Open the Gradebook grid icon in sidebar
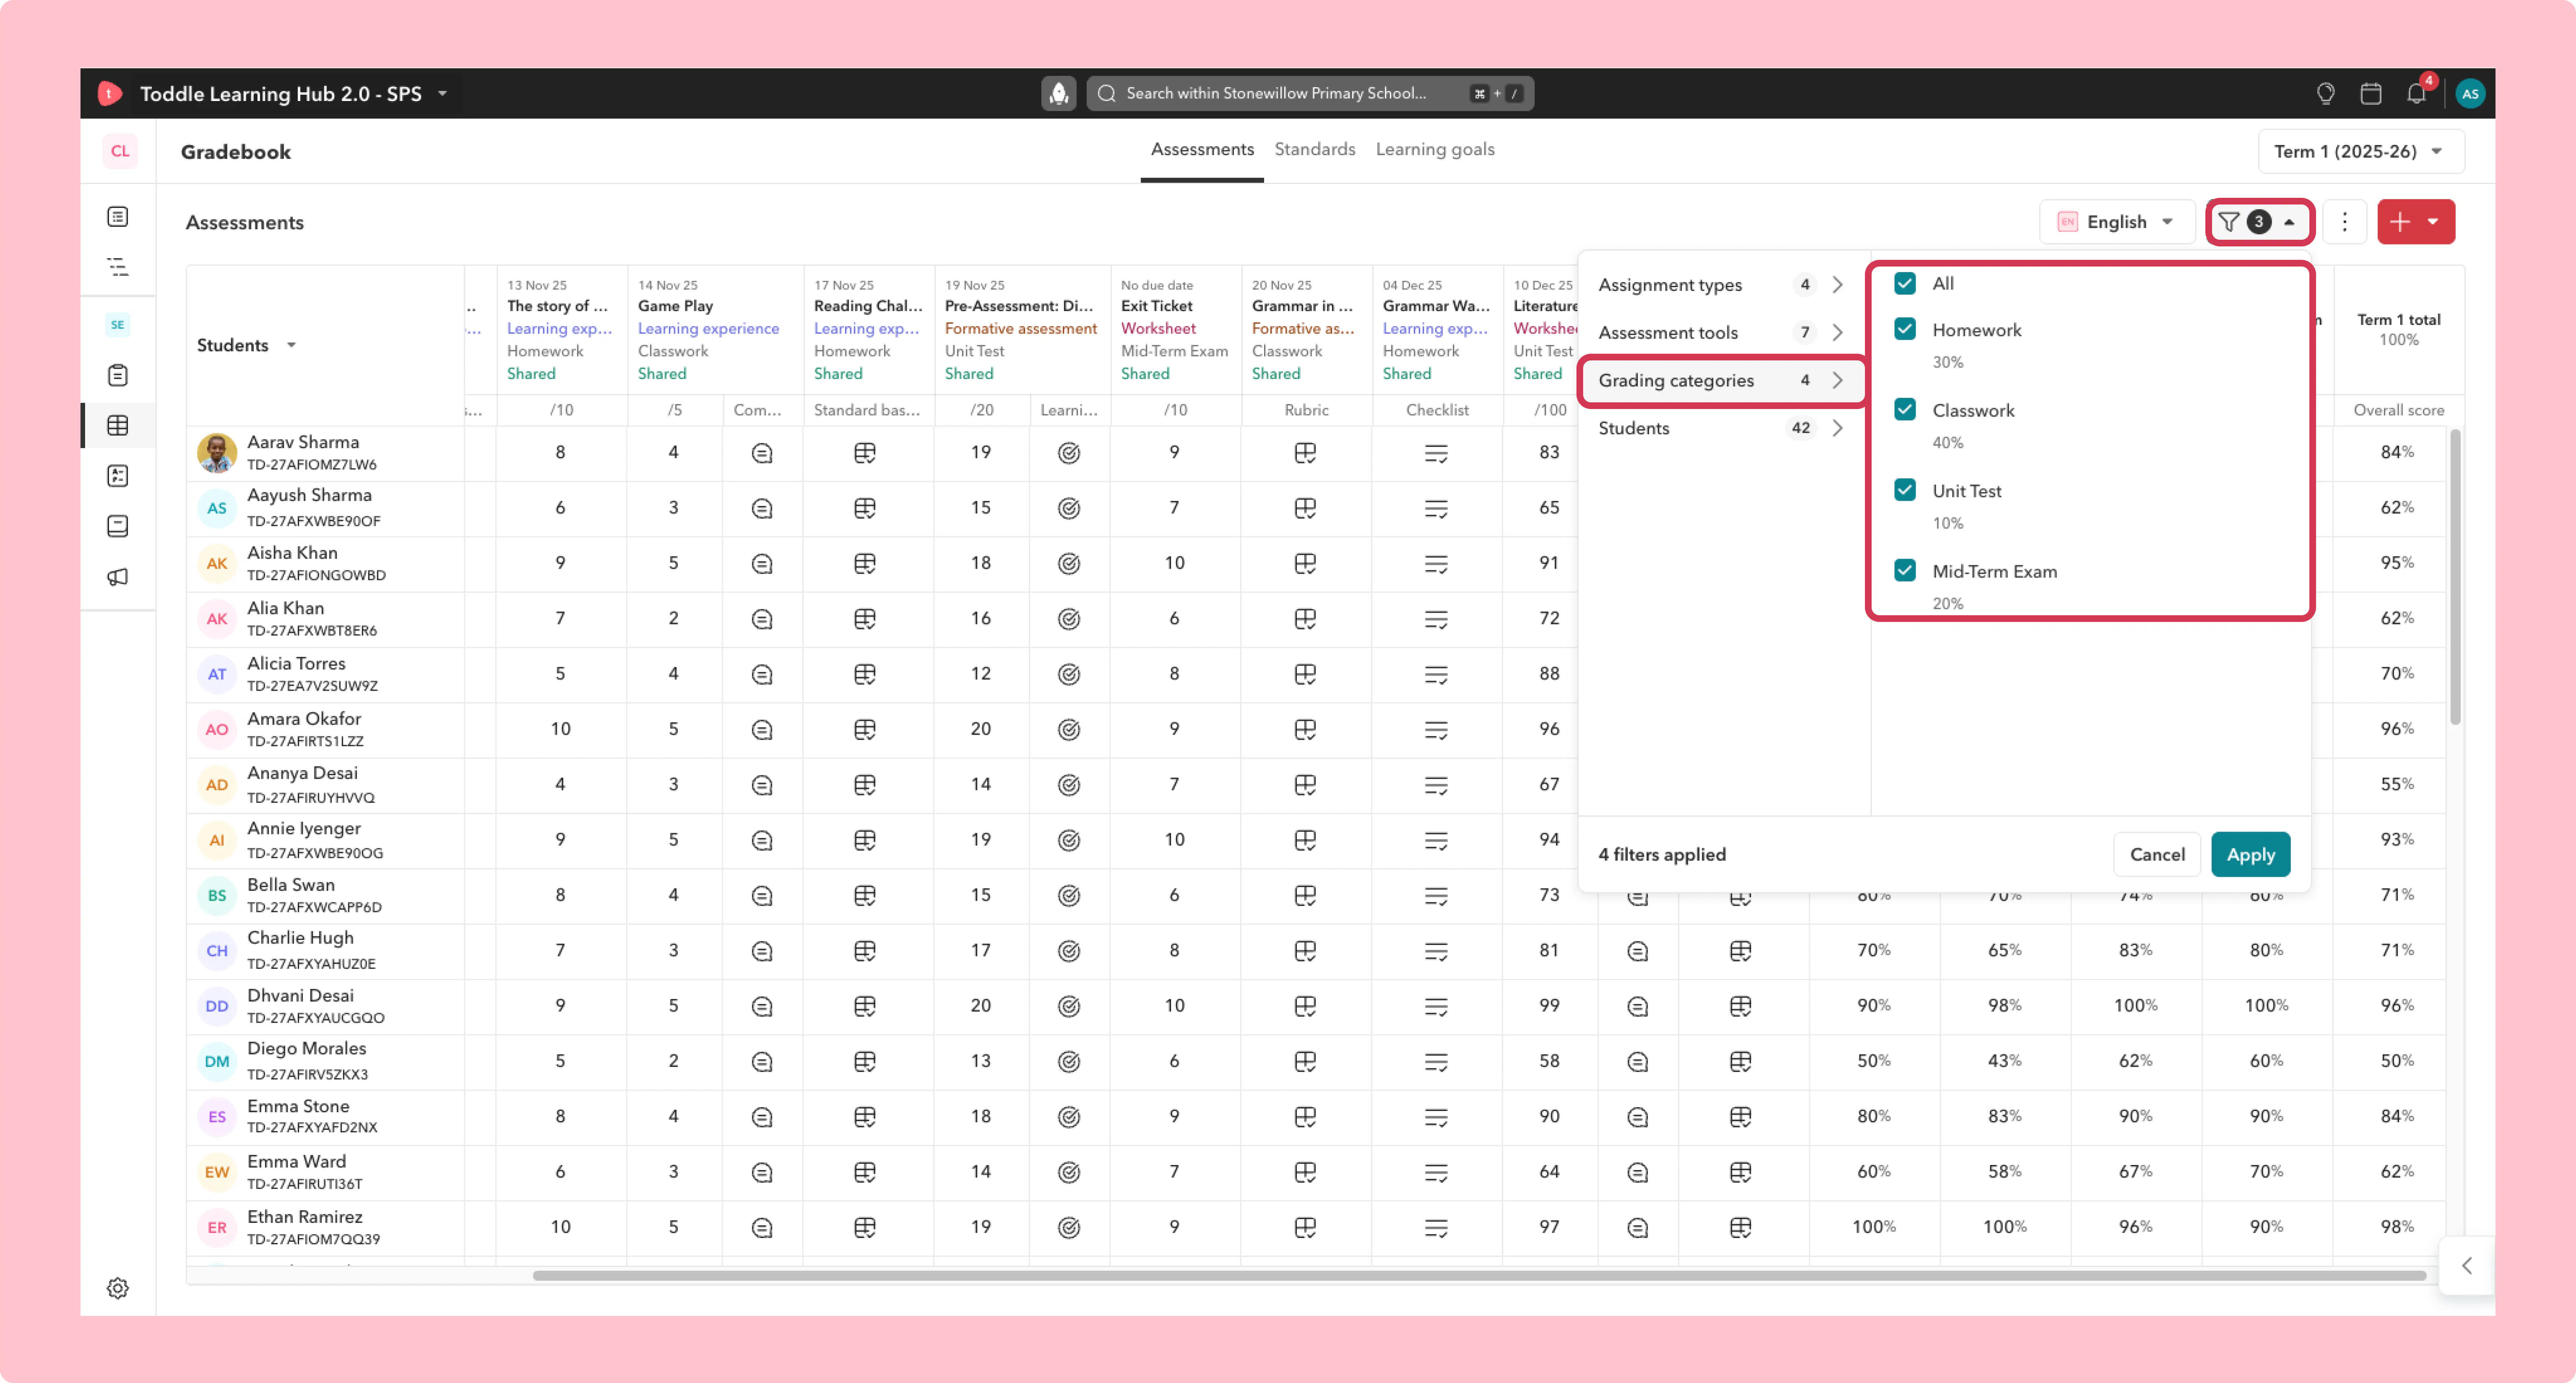 [118, 426]
